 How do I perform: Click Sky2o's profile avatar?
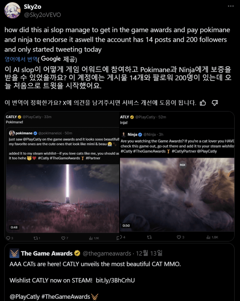coord(12,11)
